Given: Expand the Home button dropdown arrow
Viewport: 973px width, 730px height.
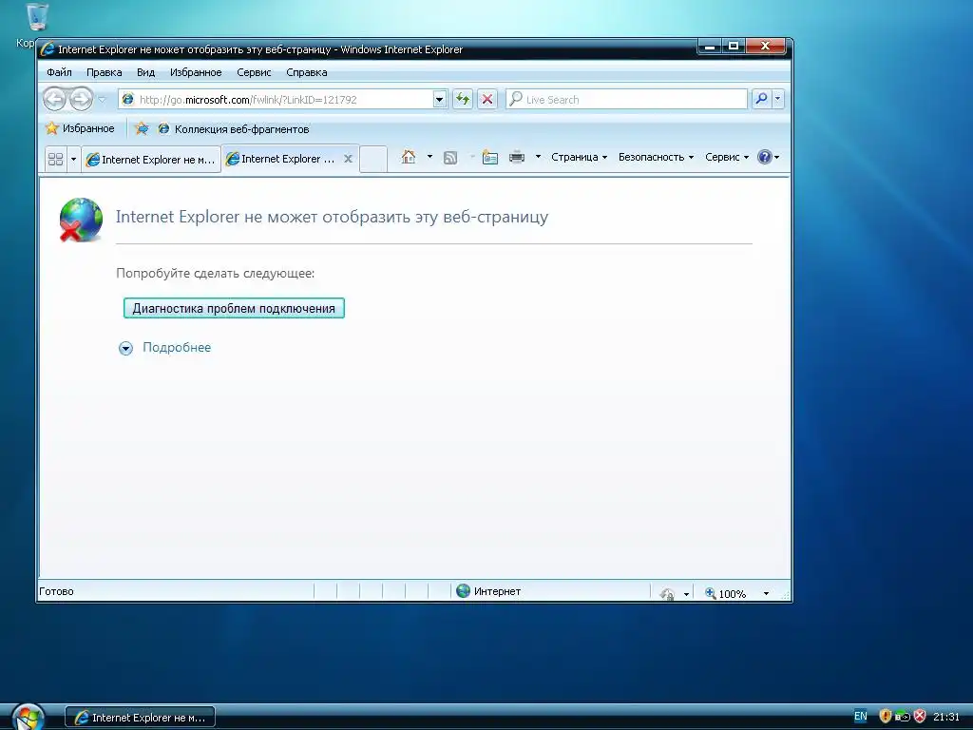Looking at the screenshot, I should tap(429, 157).
